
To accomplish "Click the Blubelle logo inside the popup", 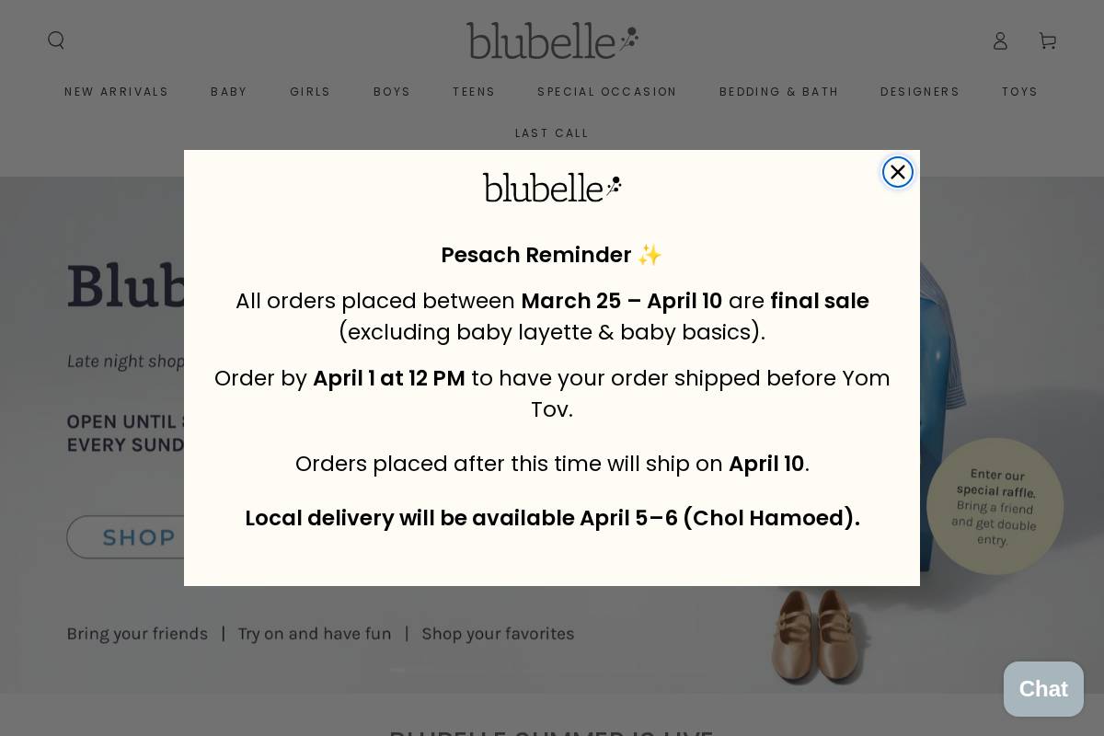I will [552, 187].
